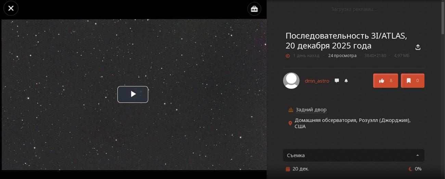
Task: Play the 3I/ATLAS sequence video
Action: 133,94
